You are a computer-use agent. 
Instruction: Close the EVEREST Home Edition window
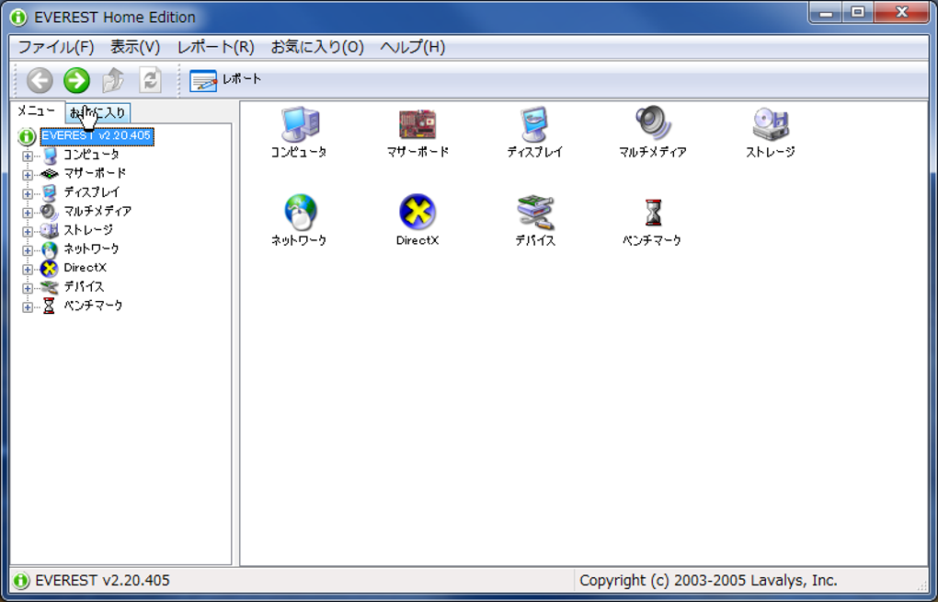(x=901, y=13)
